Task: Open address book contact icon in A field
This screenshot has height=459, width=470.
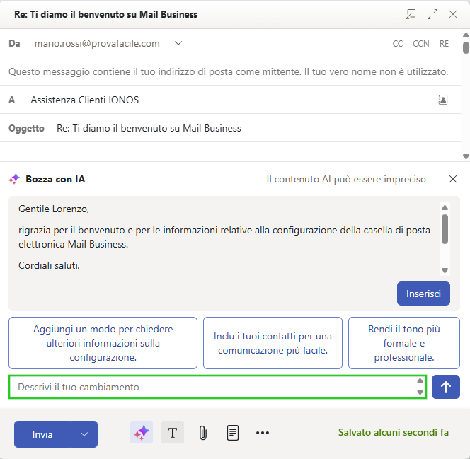Action: coord(443,100)
